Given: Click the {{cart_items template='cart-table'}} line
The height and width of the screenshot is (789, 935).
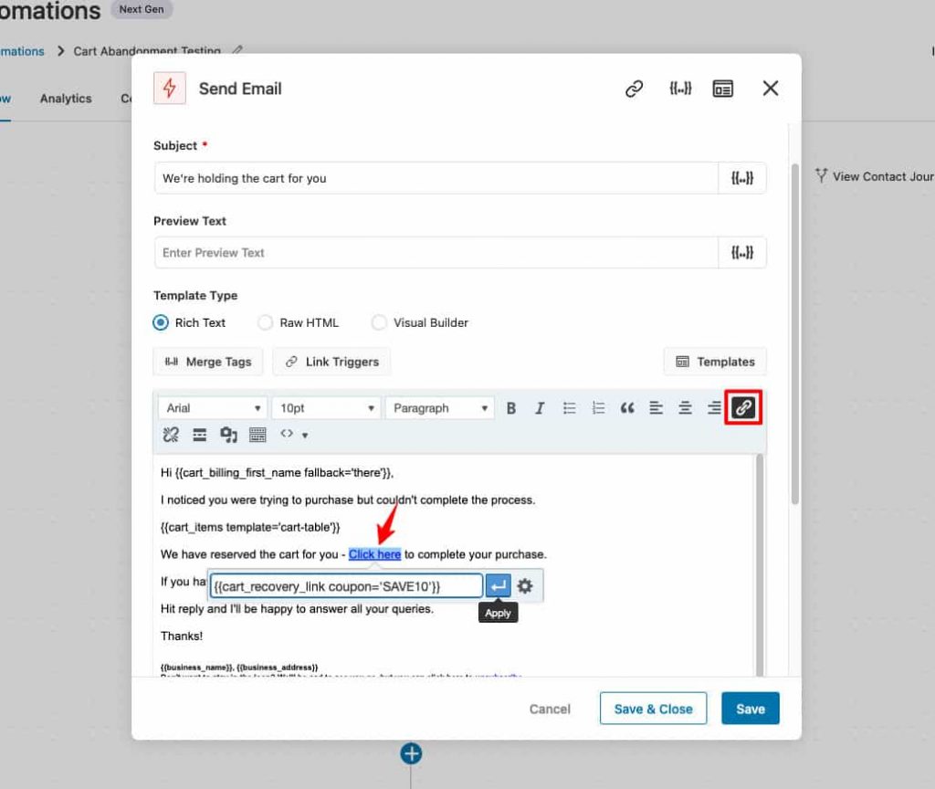Looking at the screenshot, I should click(250, 527).
